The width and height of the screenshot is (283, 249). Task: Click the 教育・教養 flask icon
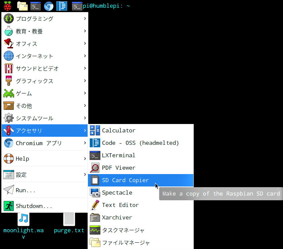[9, 31]
